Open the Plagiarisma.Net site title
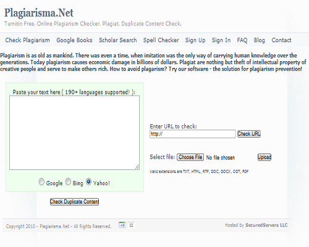This screenshot has height=247, width=309. tap(39, 13)
